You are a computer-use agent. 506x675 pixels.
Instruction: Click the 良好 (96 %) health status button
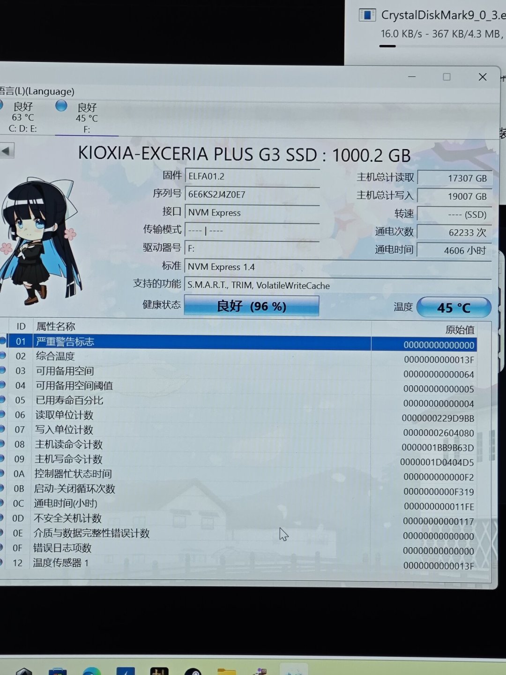(252, 306)
